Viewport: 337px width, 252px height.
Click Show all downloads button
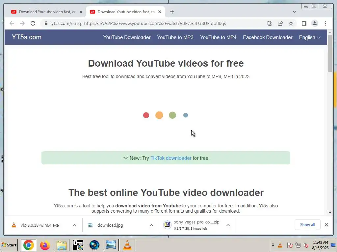pos(308,225)
